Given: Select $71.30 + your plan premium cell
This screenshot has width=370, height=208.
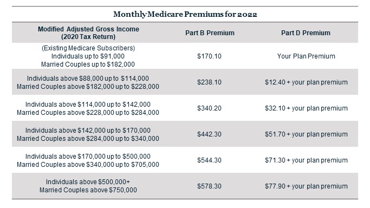Looking at the screenshot, I should click(x=306, y=160).
